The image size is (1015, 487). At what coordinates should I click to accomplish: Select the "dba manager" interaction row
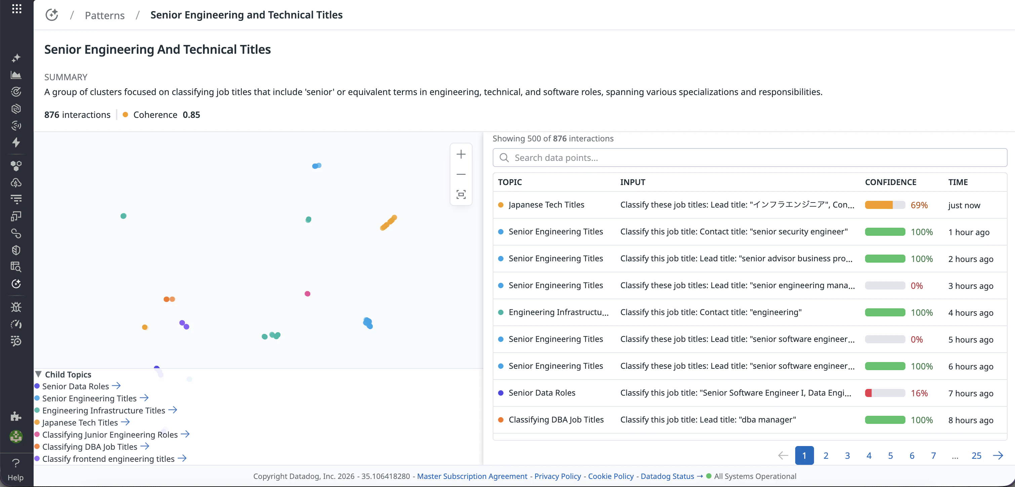tap(708, 420)
